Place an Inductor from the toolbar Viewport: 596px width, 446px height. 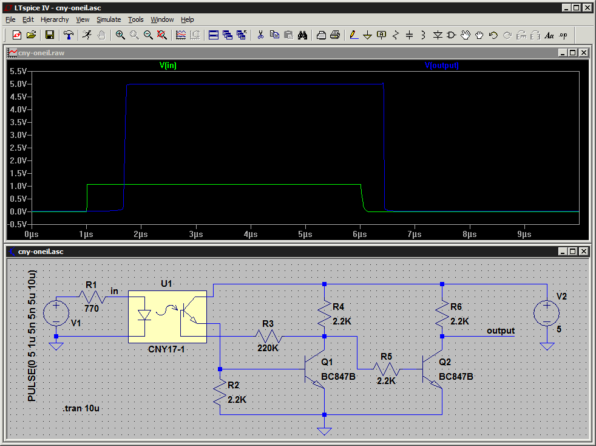click(x=423, y=35)
